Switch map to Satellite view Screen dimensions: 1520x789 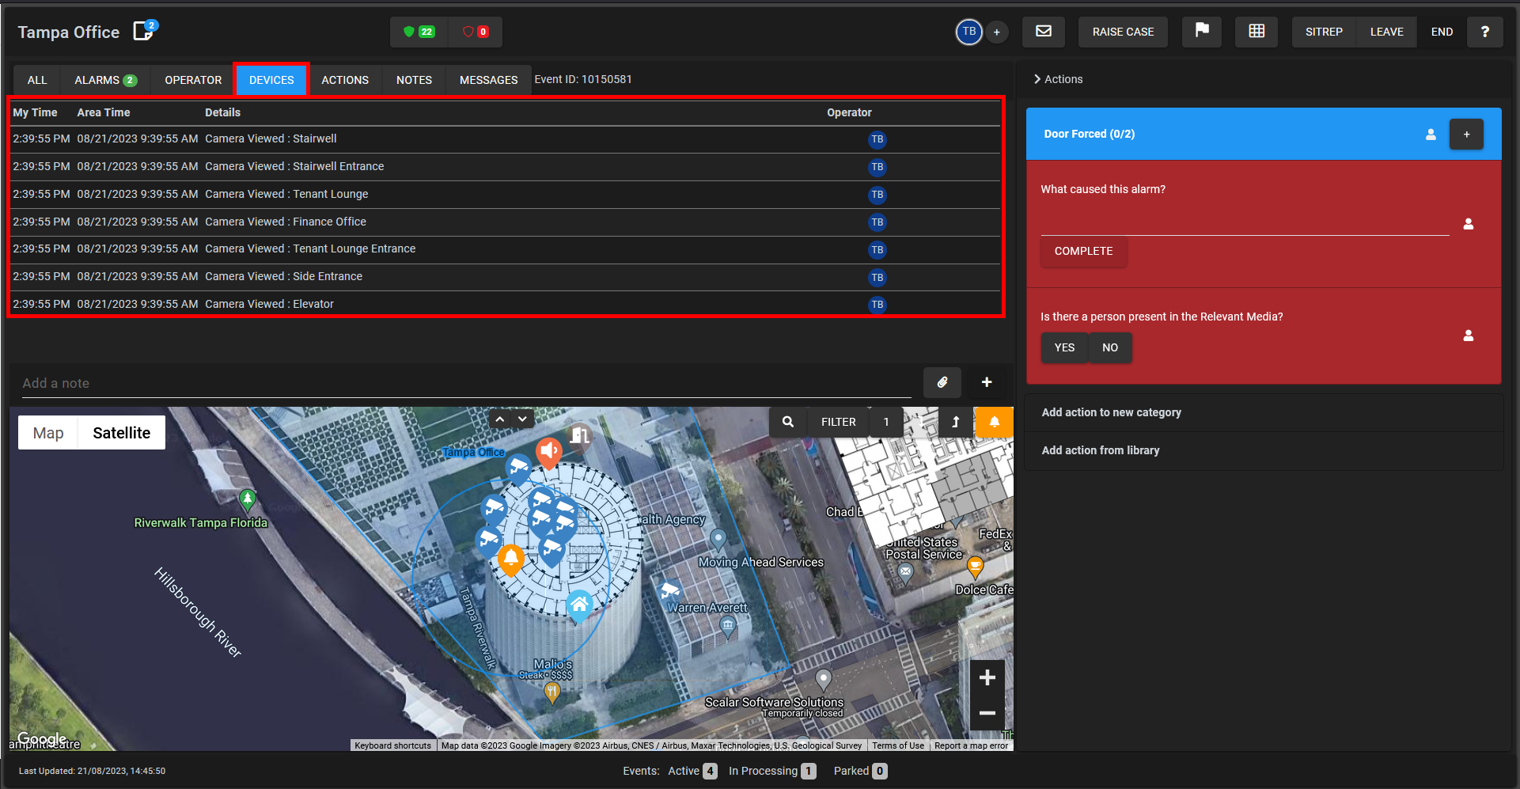click(121, 433)
